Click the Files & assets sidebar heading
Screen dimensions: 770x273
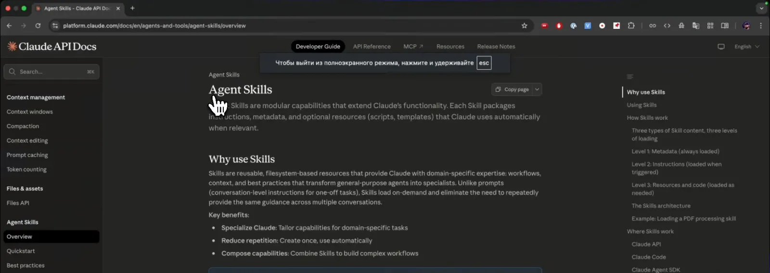(25, 188)
